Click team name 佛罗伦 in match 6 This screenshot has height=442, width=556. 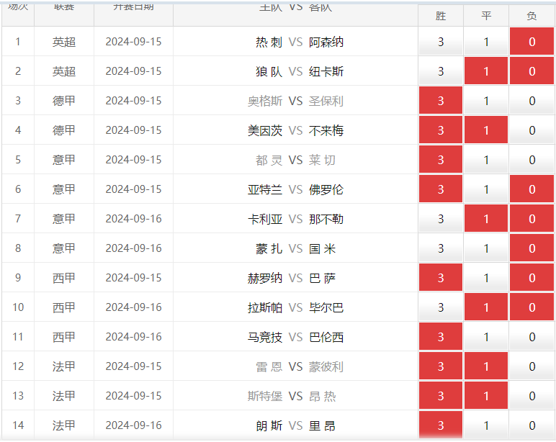326,189
